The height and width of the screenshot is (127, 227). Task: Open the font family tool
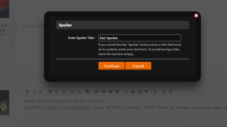click(63, 91)
